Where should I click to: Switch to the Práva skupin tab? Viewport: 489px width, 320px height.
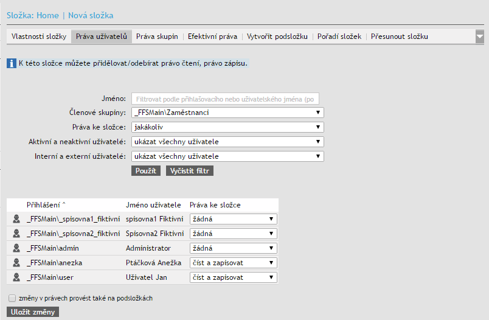157,37
